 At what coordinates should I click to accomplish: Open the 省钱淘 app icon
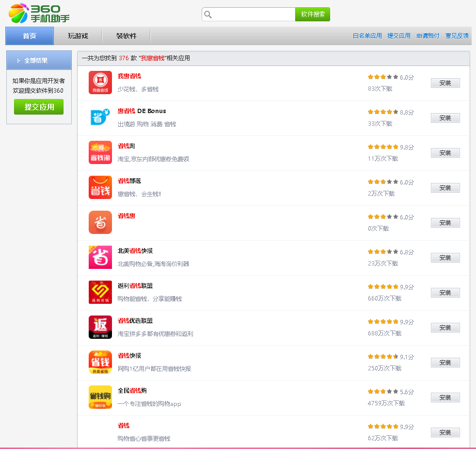[100, 152]
